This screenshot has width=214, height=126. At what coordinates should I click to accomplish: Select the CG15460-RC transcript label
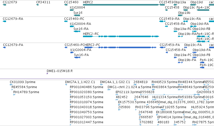click(74, 19)
